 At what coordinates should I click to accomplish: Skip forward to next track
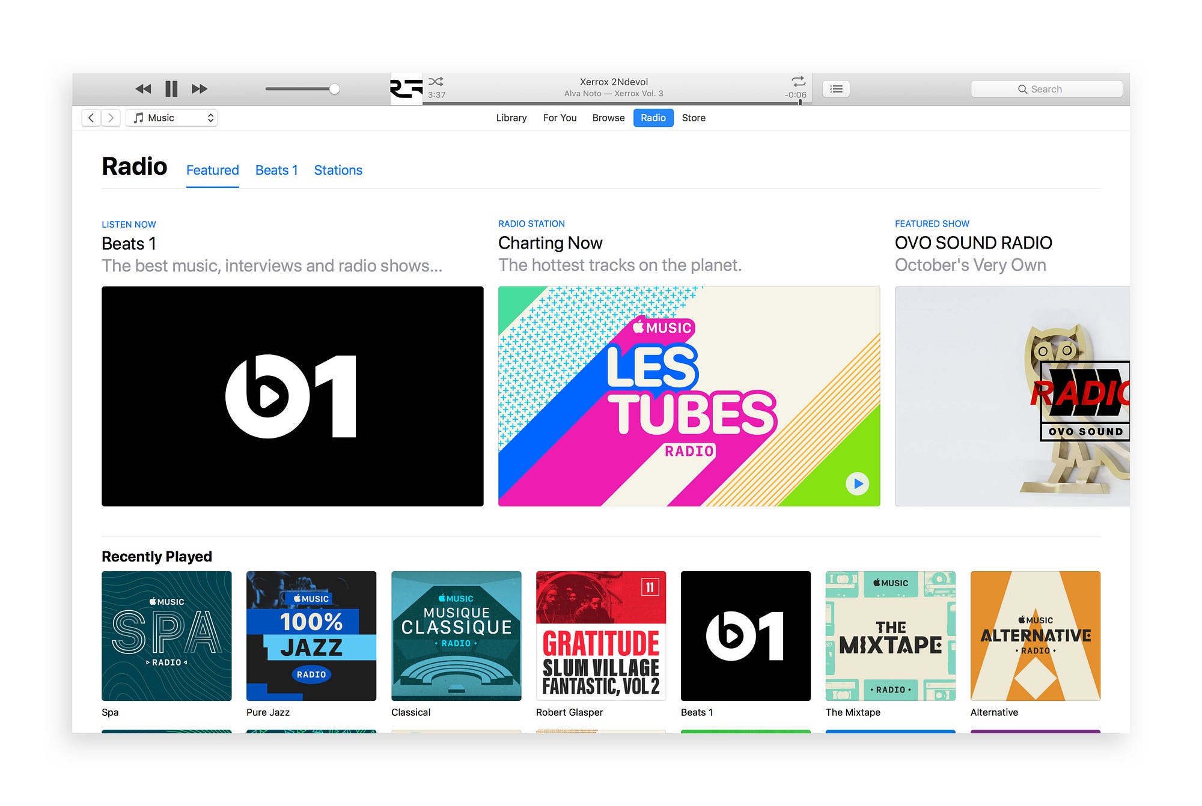[x=200, y=89]
